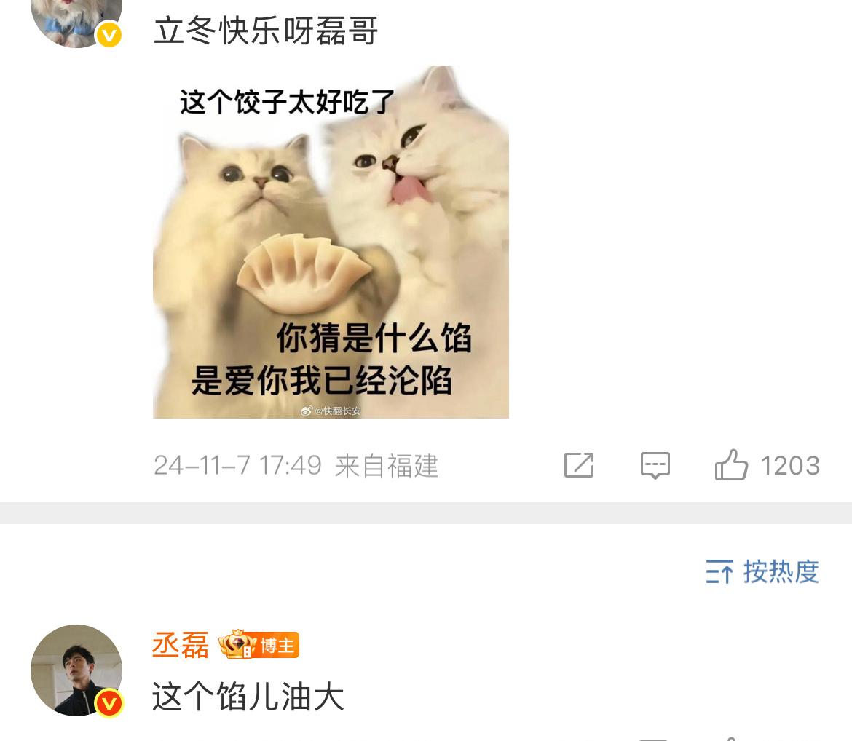Open the cat dumpling meme image
Screen dimensions: 852x741
tap(331, 242)
